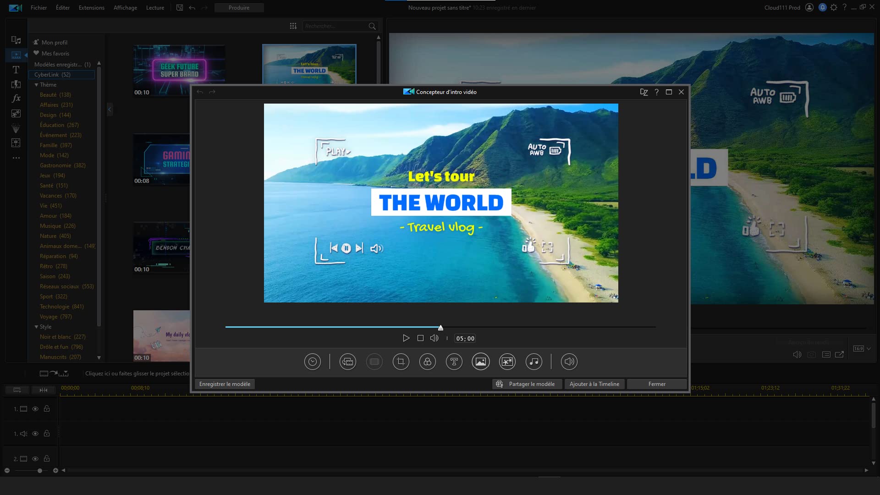Image resolution: width=880 pixels, height=495 pixels.
Task: Open the Transition room lightning icon
Action: tap(16, 84)
